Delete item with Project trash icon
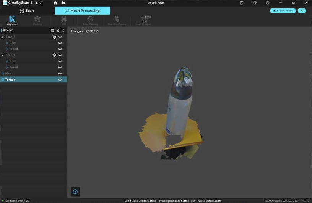This screenshot has width=312, height=203. 58,30
